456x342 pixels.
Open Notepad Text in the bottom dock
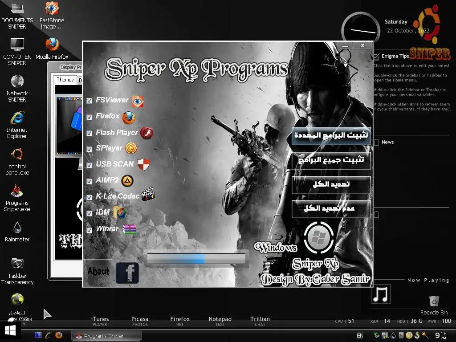[x=220, y=321]
